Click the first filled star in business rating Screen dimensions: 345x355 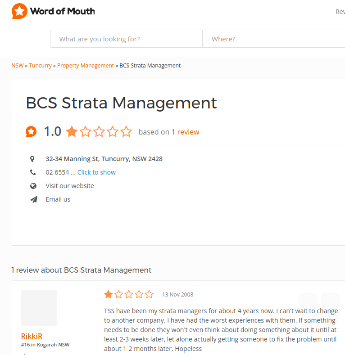[x=72, y=131]
